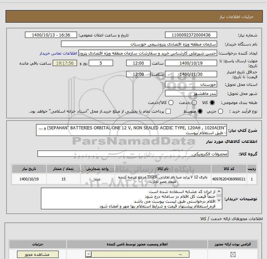Select the خدمت radio button

pos(194,103)
